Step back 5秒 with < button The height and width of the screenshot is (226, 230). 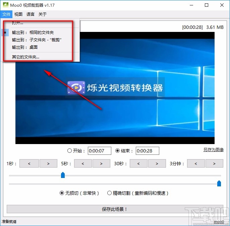(83, 164)
